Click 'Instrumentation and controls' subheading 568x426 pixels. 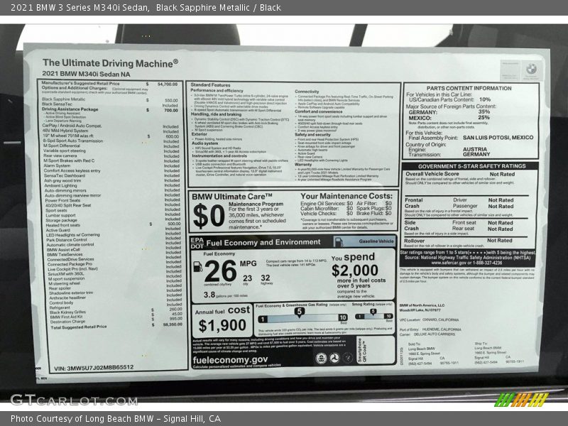tap(219, 155)
